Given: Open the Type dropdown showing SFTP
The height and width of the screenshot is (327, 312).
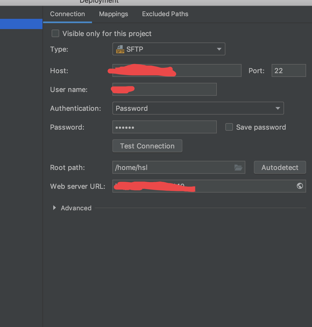Looking at the screenshot, I should pos(169,49).
